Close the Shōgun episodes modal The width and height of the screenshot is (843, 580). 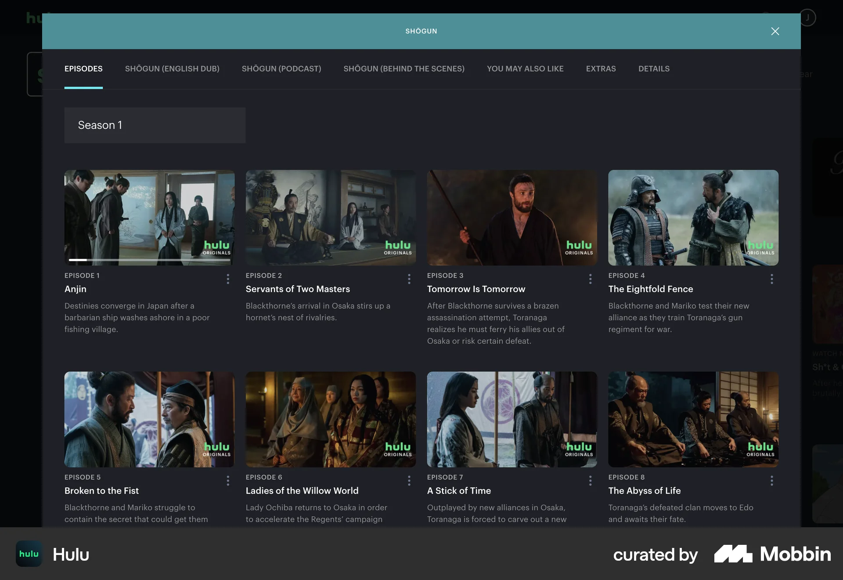tap(775, 31)
